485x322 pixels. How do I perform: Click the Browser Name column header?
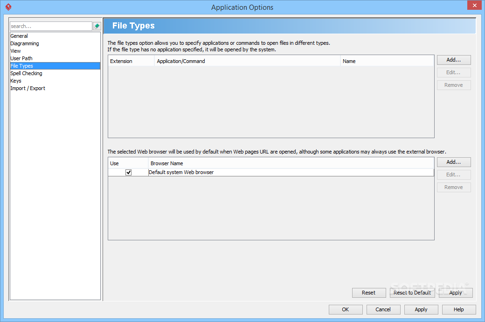[291, 163]
